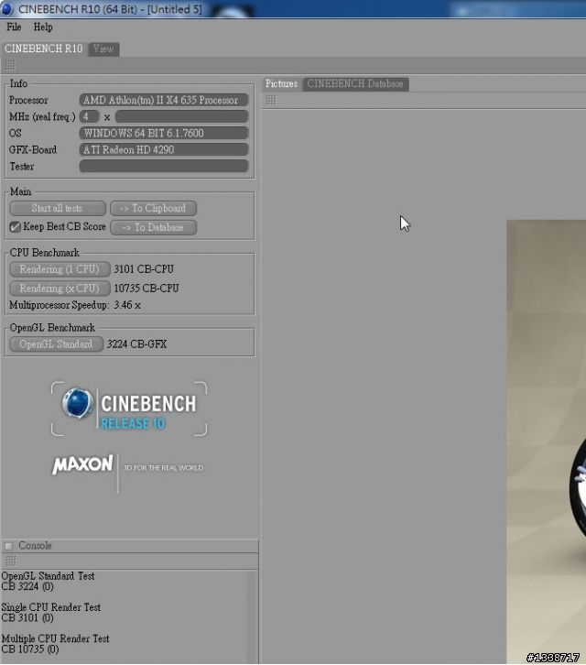Open the Help menu
The height and width of the screenshot is (665, 586).
point(43,27)
